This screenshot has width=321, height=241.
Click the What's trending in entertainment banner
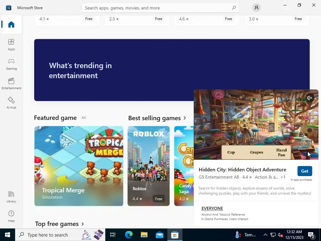(172, 70)
